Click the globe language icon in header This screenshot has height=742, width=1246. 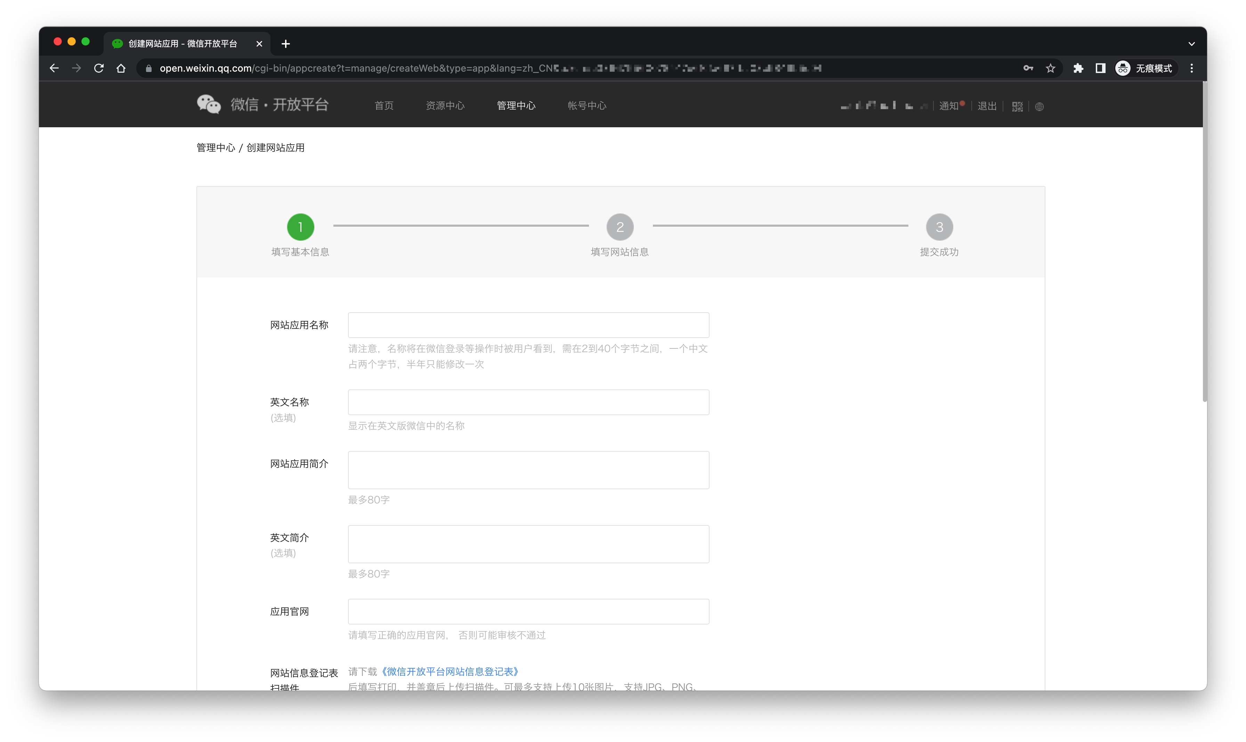(1039, 106)
